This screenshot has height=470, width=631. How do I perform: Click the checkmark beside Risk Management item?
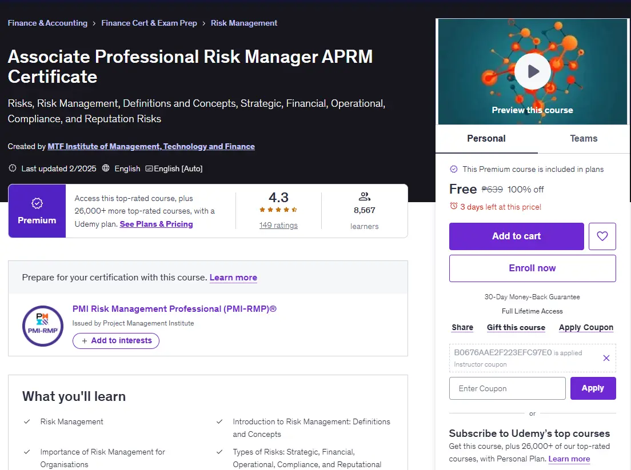tap(27, 422)
